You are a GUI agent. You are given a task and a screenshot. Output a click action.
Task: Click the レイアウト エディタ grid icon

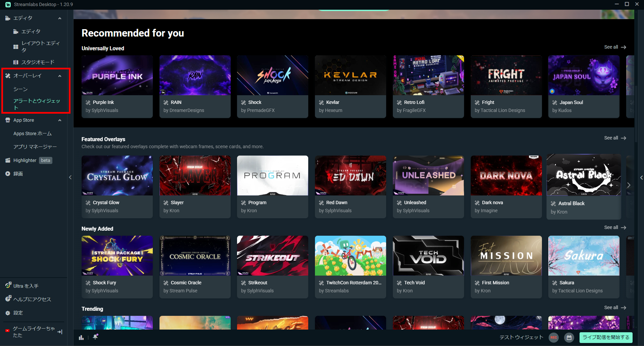(16, 47)
